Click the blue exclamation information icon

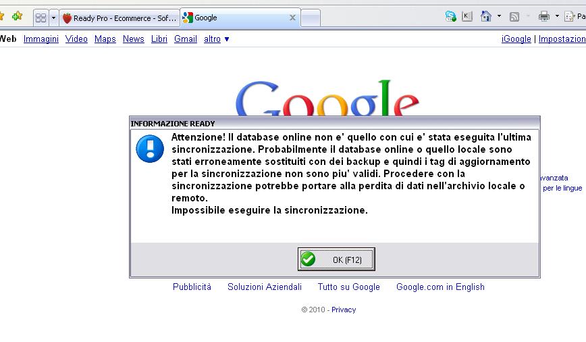[x=150, y=149]
